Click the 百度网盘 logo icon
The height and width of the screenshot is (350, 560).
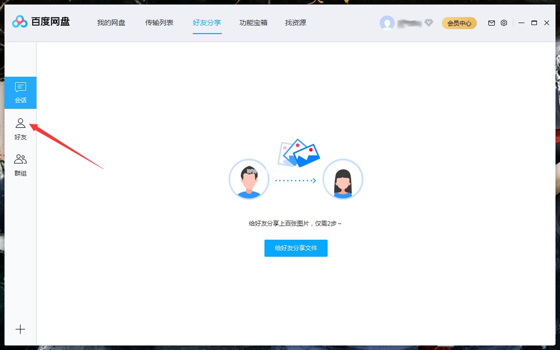pos(19,22)
